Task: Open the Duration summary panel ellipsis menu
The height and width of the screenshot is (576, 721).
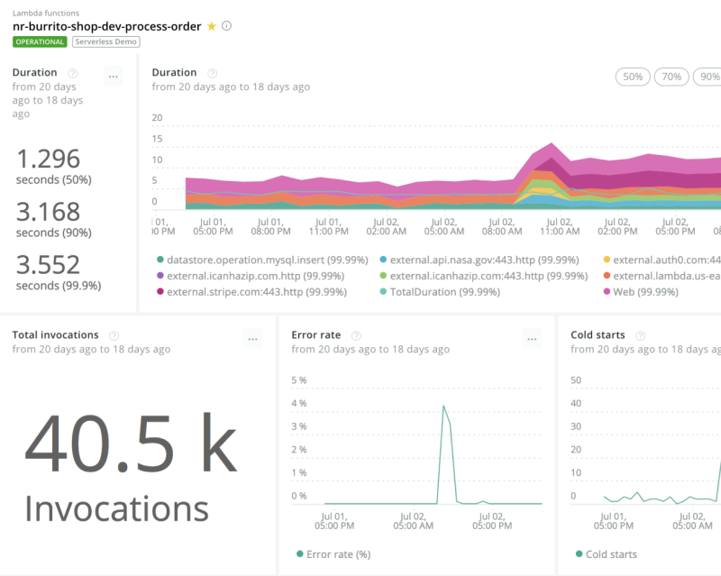Action: click(114, 77)
